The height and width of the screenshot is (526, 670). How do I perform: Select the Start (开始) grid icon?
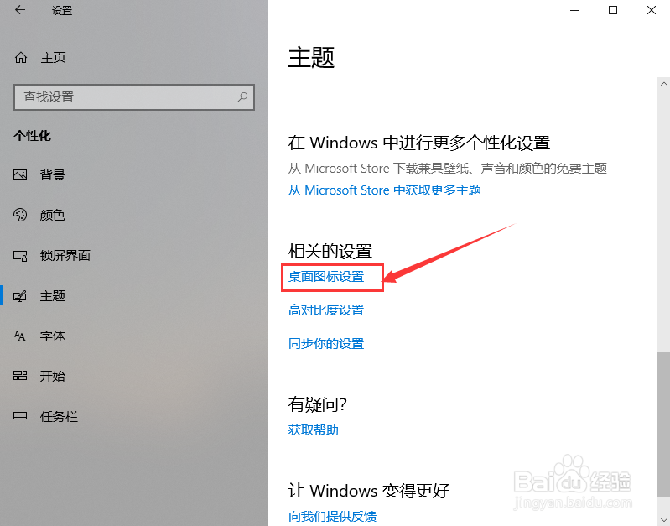point(20,376)
